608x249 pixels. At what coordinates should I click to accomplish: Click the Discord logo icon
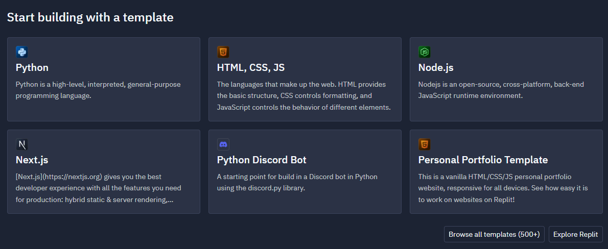coord(223,144)
